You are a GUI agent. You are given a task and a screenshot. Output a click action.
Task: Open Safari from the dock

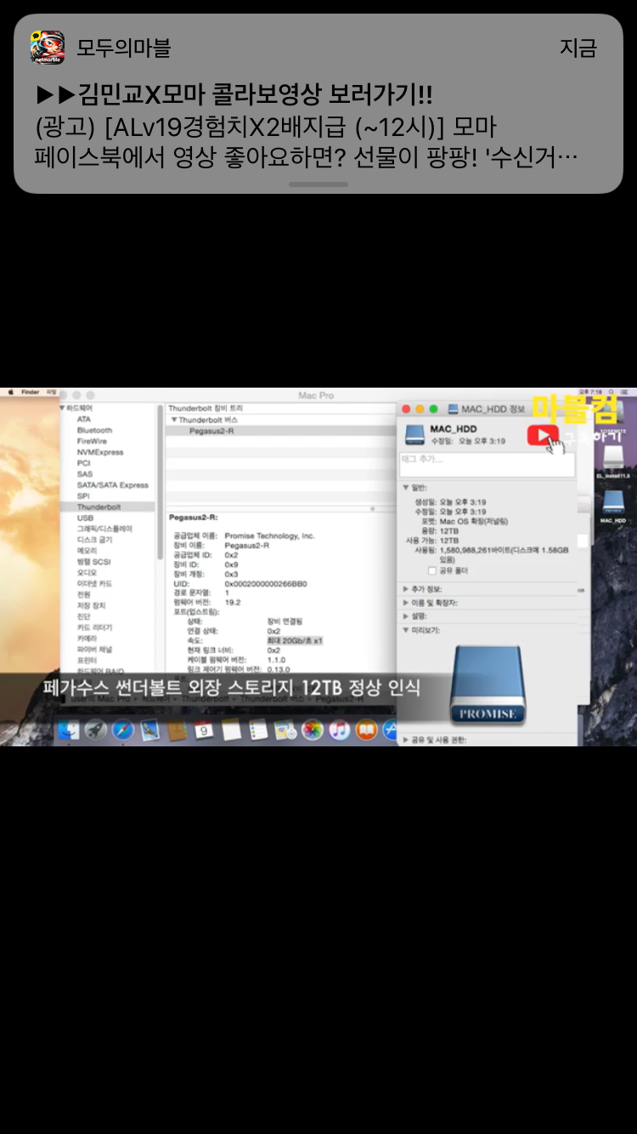123,729
